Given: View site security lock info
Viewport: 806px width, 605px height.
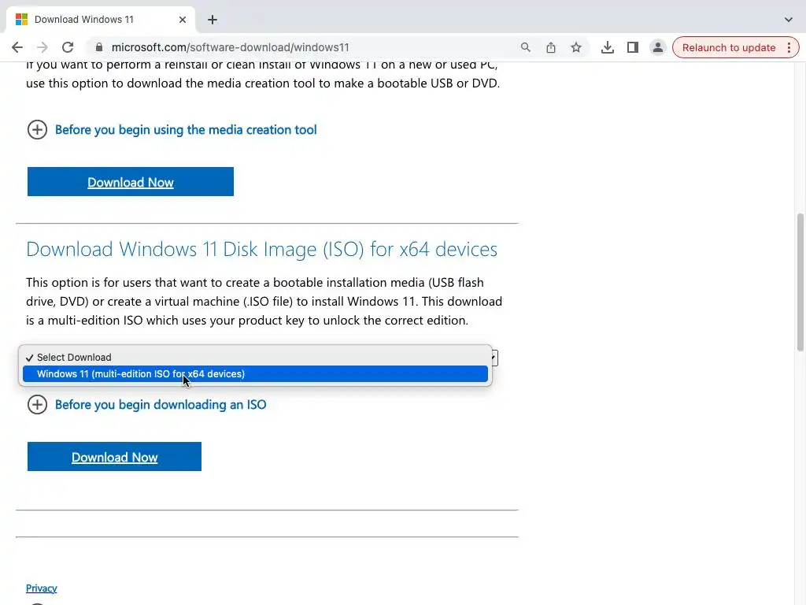Looking at the screenshot, I should [99, 47].
